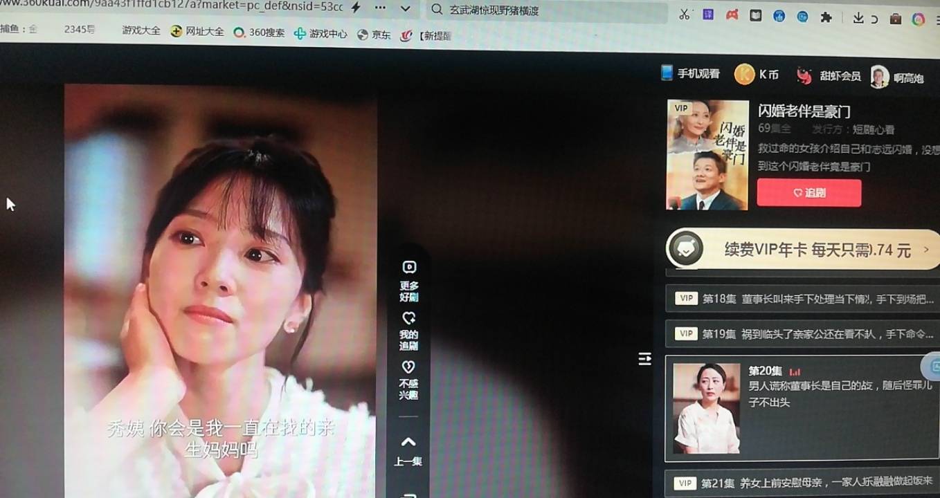Click the browser address URL field

point(172,6)
